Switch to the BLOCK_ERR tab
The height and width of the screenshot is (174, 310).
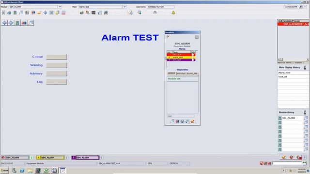(192, 73)
